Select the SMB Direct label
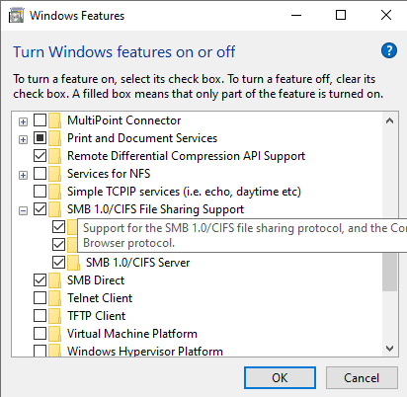Image resolution: width=407 pixels, height=397 pixels. point(96,280)
